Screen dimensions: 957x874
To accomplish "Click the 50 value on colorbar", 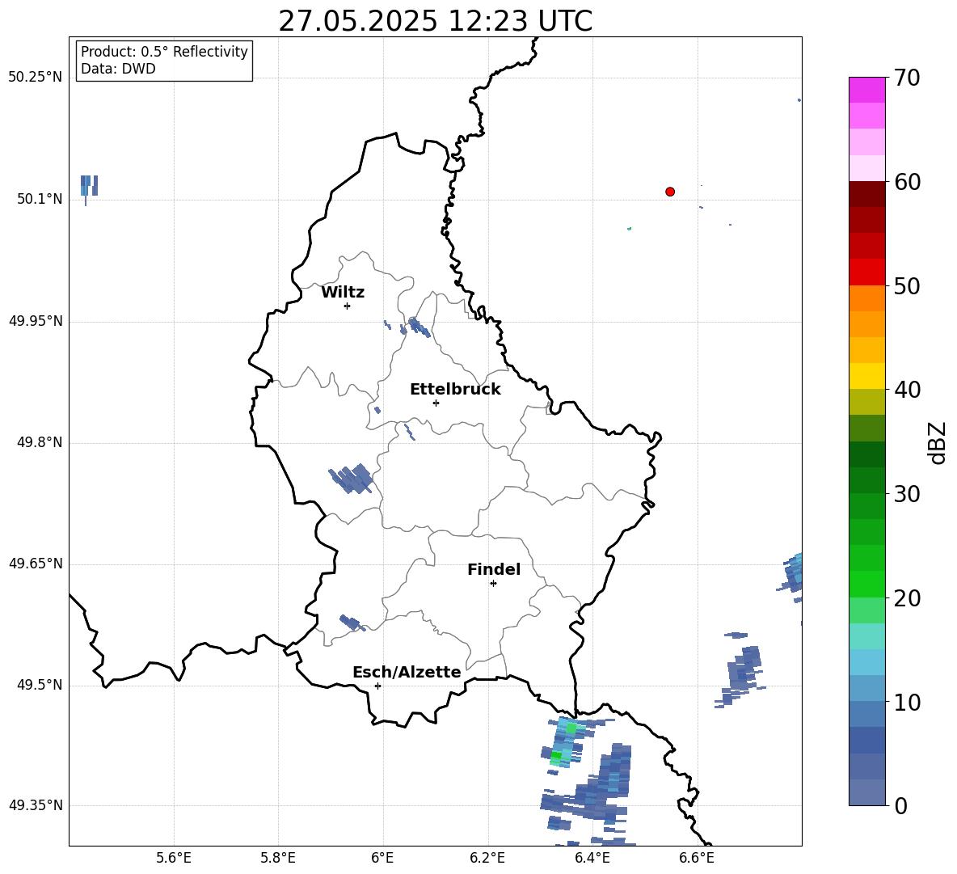I will pyautogui.click(x=907, y=285).
